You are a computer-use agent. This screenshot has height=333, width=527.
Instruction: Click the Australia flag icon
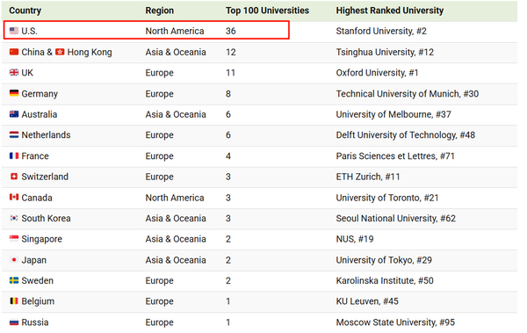pyautogui.click(x=14, y=114)
